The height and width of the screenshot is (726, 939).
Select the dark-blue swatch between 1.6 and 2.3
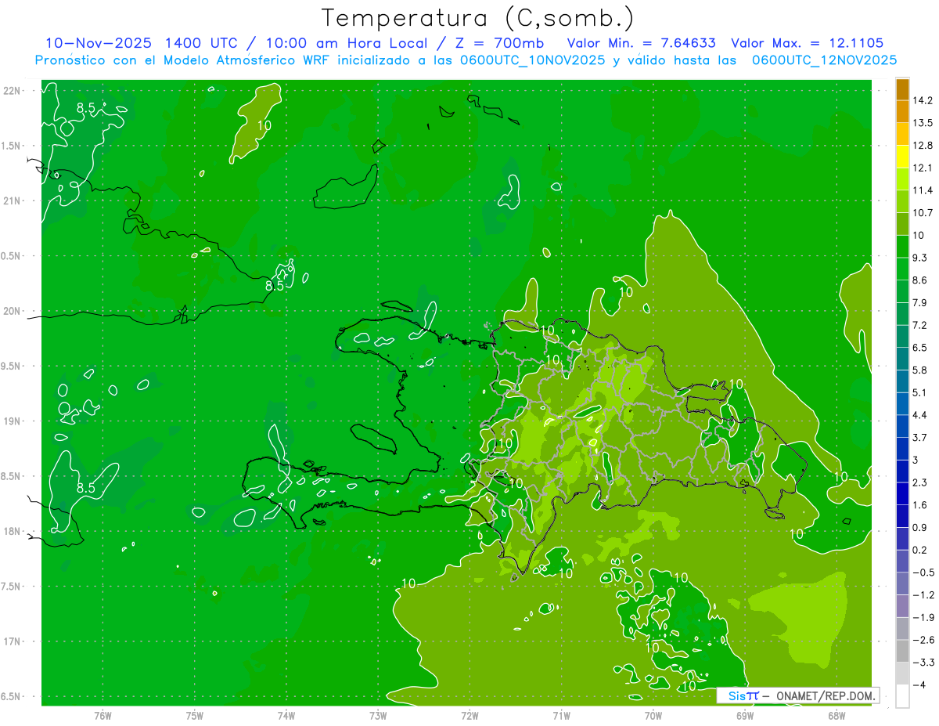click(x=902, y=494)
